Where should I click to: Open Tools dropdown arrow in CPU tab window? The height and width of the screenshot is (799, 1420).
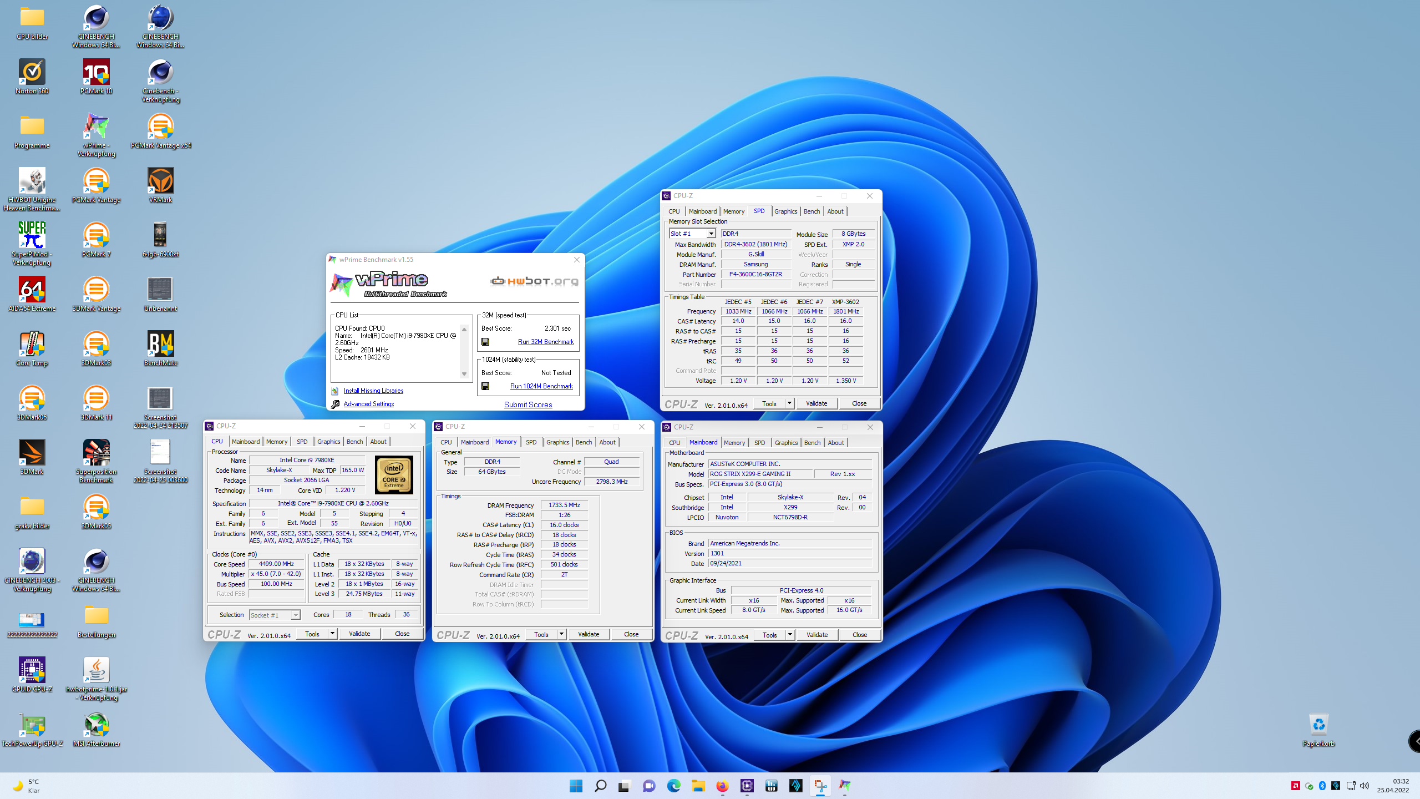pyautogui.click(x=333, y=634)
